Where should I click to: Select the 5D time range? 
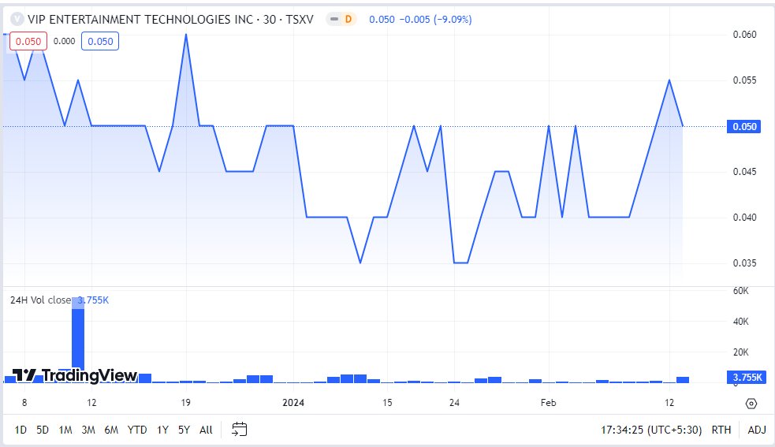coord(43,430)
